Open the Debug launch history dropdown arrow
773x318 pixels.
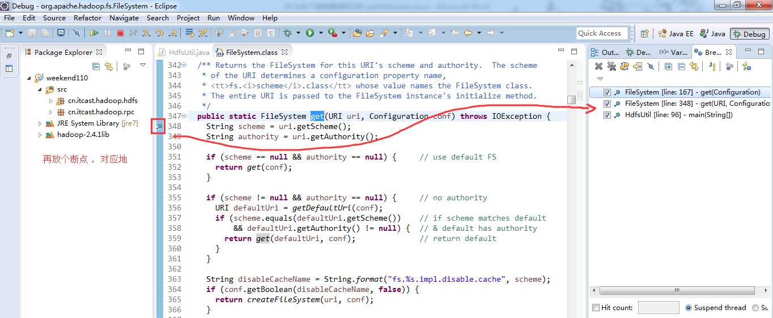[298, 33]
